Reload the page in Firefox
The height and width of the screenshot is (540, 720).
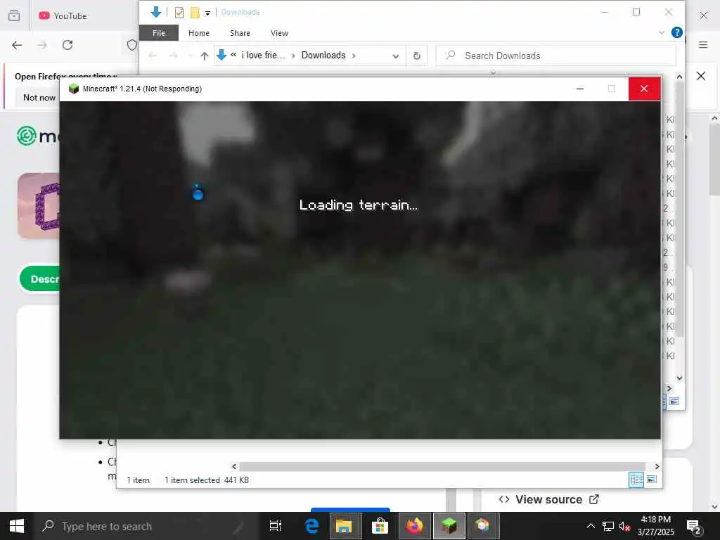point(67,45)
